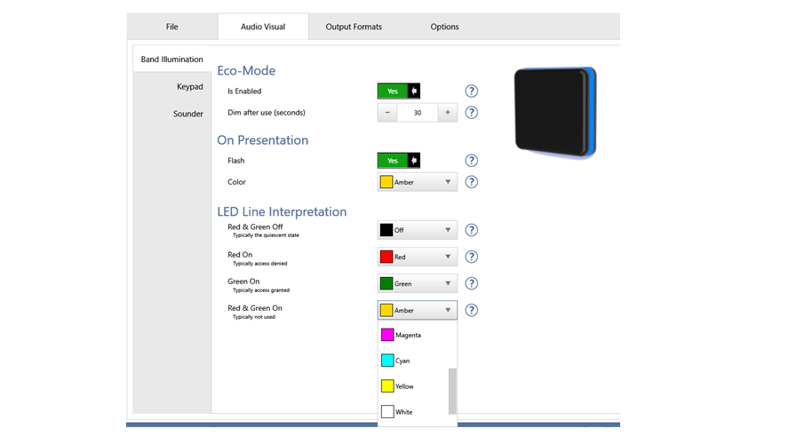Select Keypad side tab
Screen dimensions: 789x444
[x=172, y=86]
